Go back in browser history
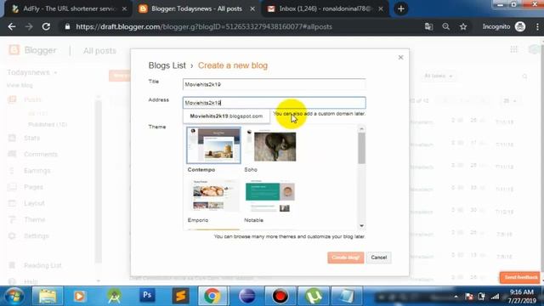This screenshot has width=544, height=306. click(x=12, y=26)
